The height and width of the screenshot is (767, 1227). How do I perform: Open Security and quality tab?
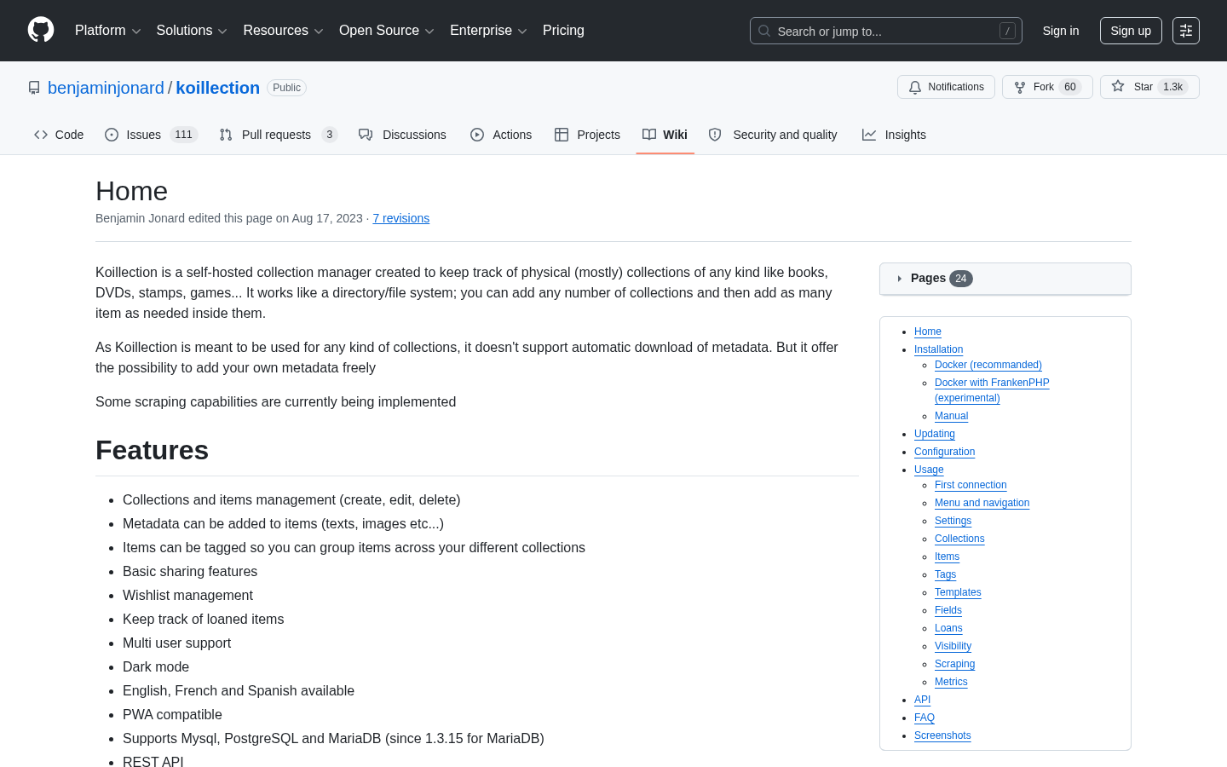click(x=773, y=135)
